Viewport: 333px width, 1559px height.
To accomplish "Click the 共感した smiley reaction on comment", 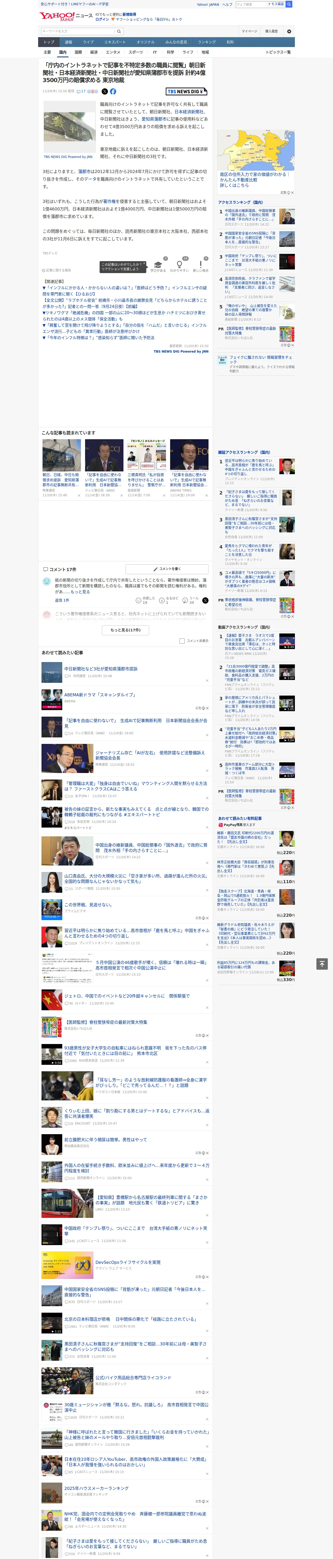I will pos(138,600).
